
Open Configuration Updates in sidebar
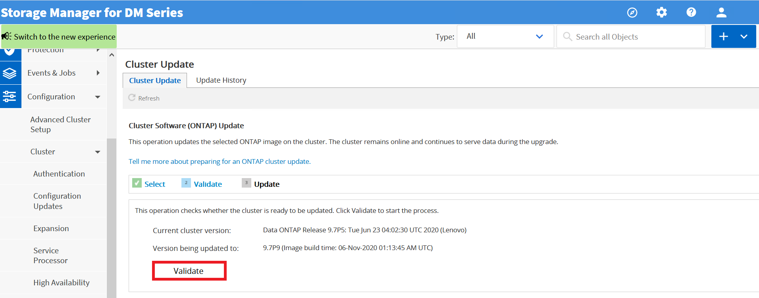(x=57, y=201)
